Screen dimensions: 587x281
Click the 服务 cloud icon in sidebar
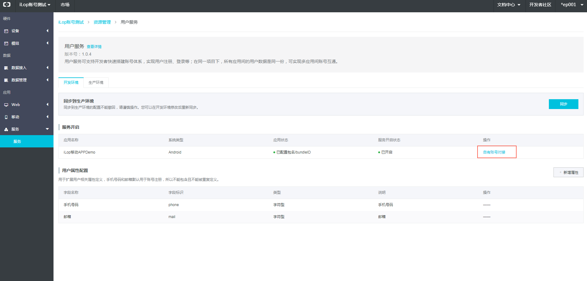[6, 129]
